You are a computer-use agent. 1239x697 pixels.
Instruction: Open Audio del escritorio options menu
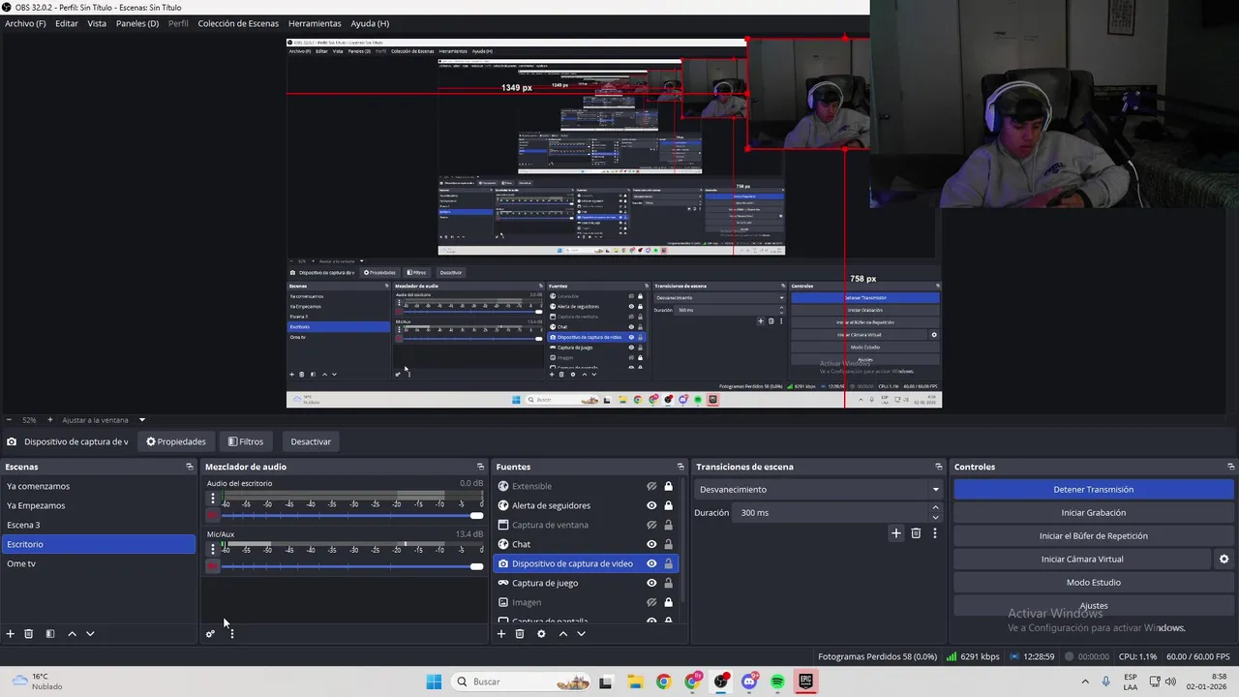click(213, 499)
